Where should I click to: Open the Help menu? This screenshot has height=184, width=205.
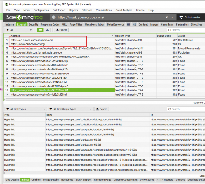[x=151, y=10]
